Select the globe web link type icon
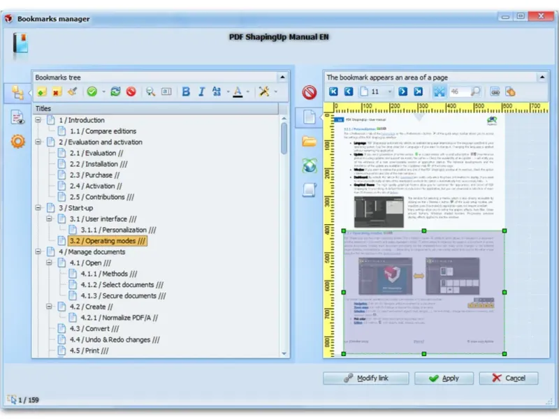 309,166
